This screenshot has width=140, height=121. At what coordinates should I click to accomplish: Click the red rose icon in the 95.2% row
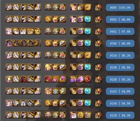(x=48, y=79)
